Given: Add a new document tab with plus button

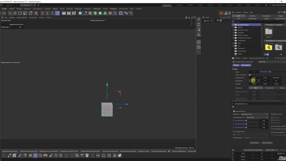Looking at the screenshot, I should pyautogui.click(x=38, y=5).
